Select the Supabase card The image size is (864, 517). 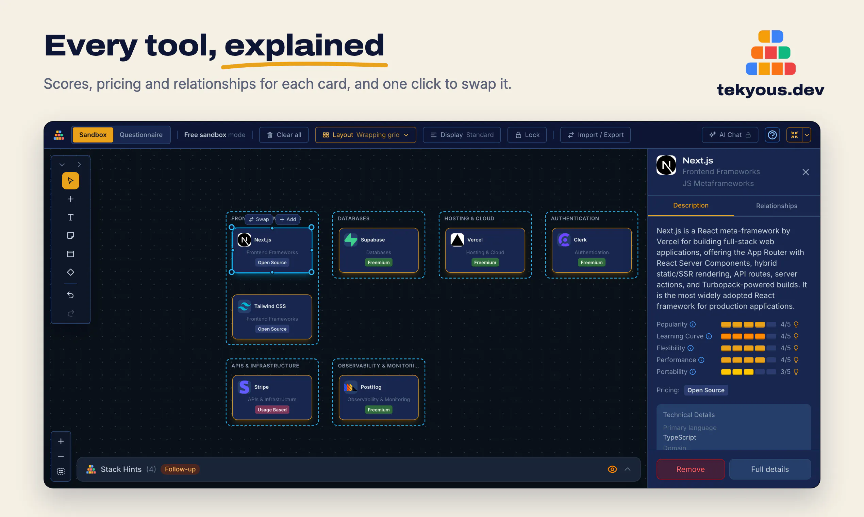[378, 250]
